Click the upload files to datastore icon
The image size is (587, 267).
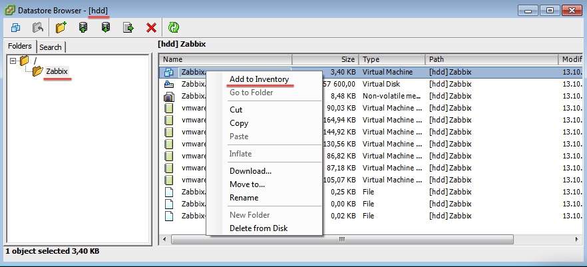point(83,28)
